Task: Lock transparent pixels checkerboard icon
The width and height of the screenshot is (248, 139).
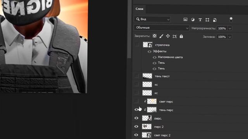Action: [x=155, y=36]
